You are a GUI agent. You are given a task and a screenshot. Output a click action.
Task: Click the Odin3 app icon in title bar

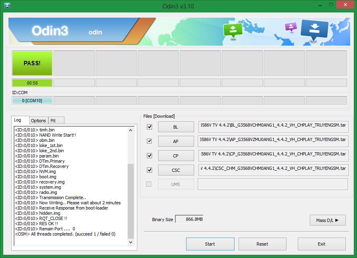click(x=7, y=6)
